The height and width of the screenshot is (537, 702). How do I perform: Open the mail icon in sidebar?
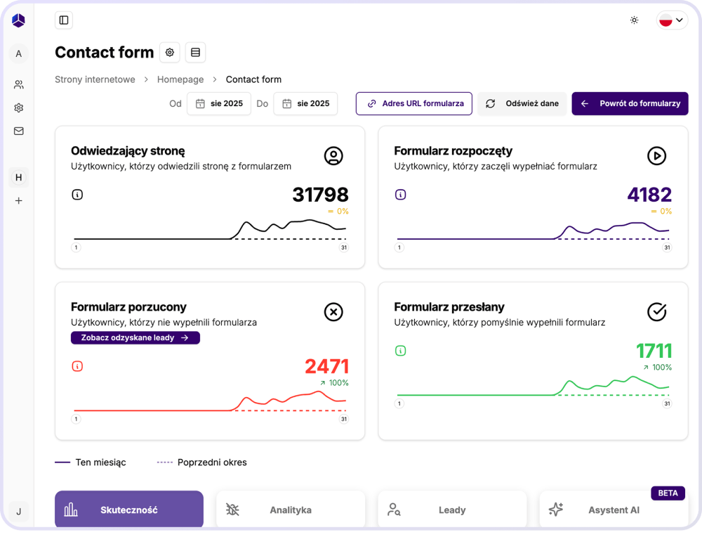click(19, 131)
